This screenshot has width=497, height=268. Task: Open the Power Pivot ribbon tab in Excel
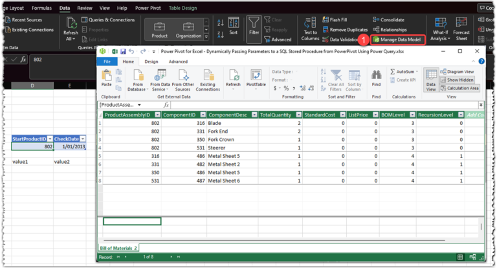point(148,8)
